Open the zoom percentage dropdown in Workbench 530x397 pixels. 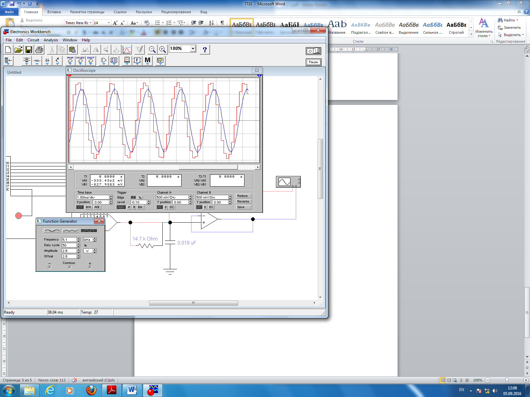[193, 49]
